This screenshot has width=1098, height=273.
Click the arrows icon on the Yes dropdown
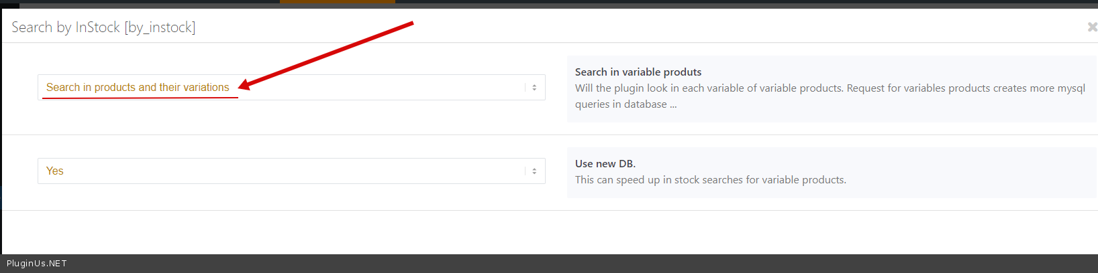pyautogui.click(x=534, y=171)
